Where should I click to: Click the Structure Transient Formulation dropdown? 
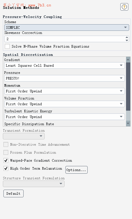tap(34, 184)
